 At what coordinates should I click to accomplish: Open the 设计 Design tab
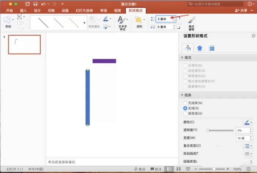coord(37,11)
